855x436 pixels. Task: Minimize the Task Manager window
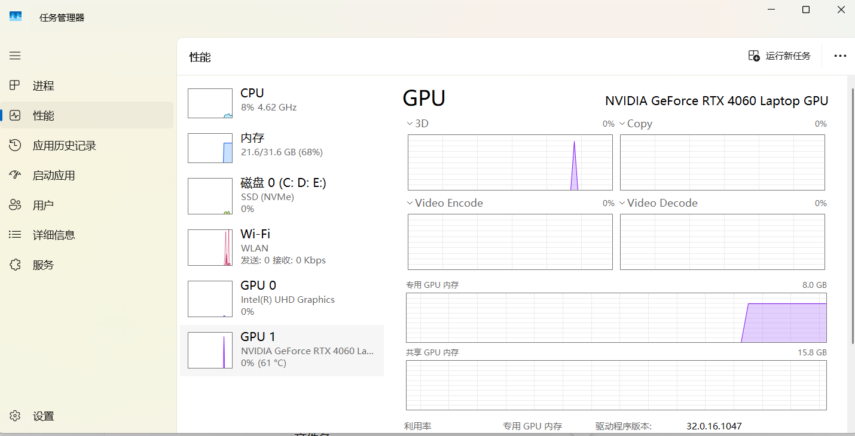771,10
